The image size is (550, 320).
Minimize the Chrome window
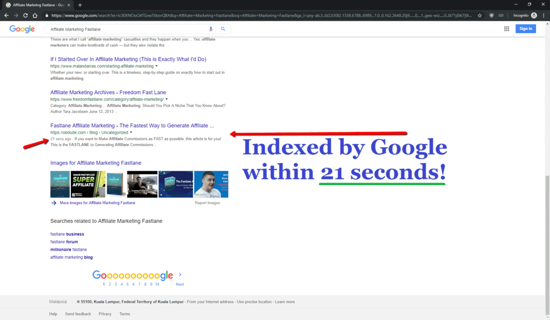click(x=516, y=4)
